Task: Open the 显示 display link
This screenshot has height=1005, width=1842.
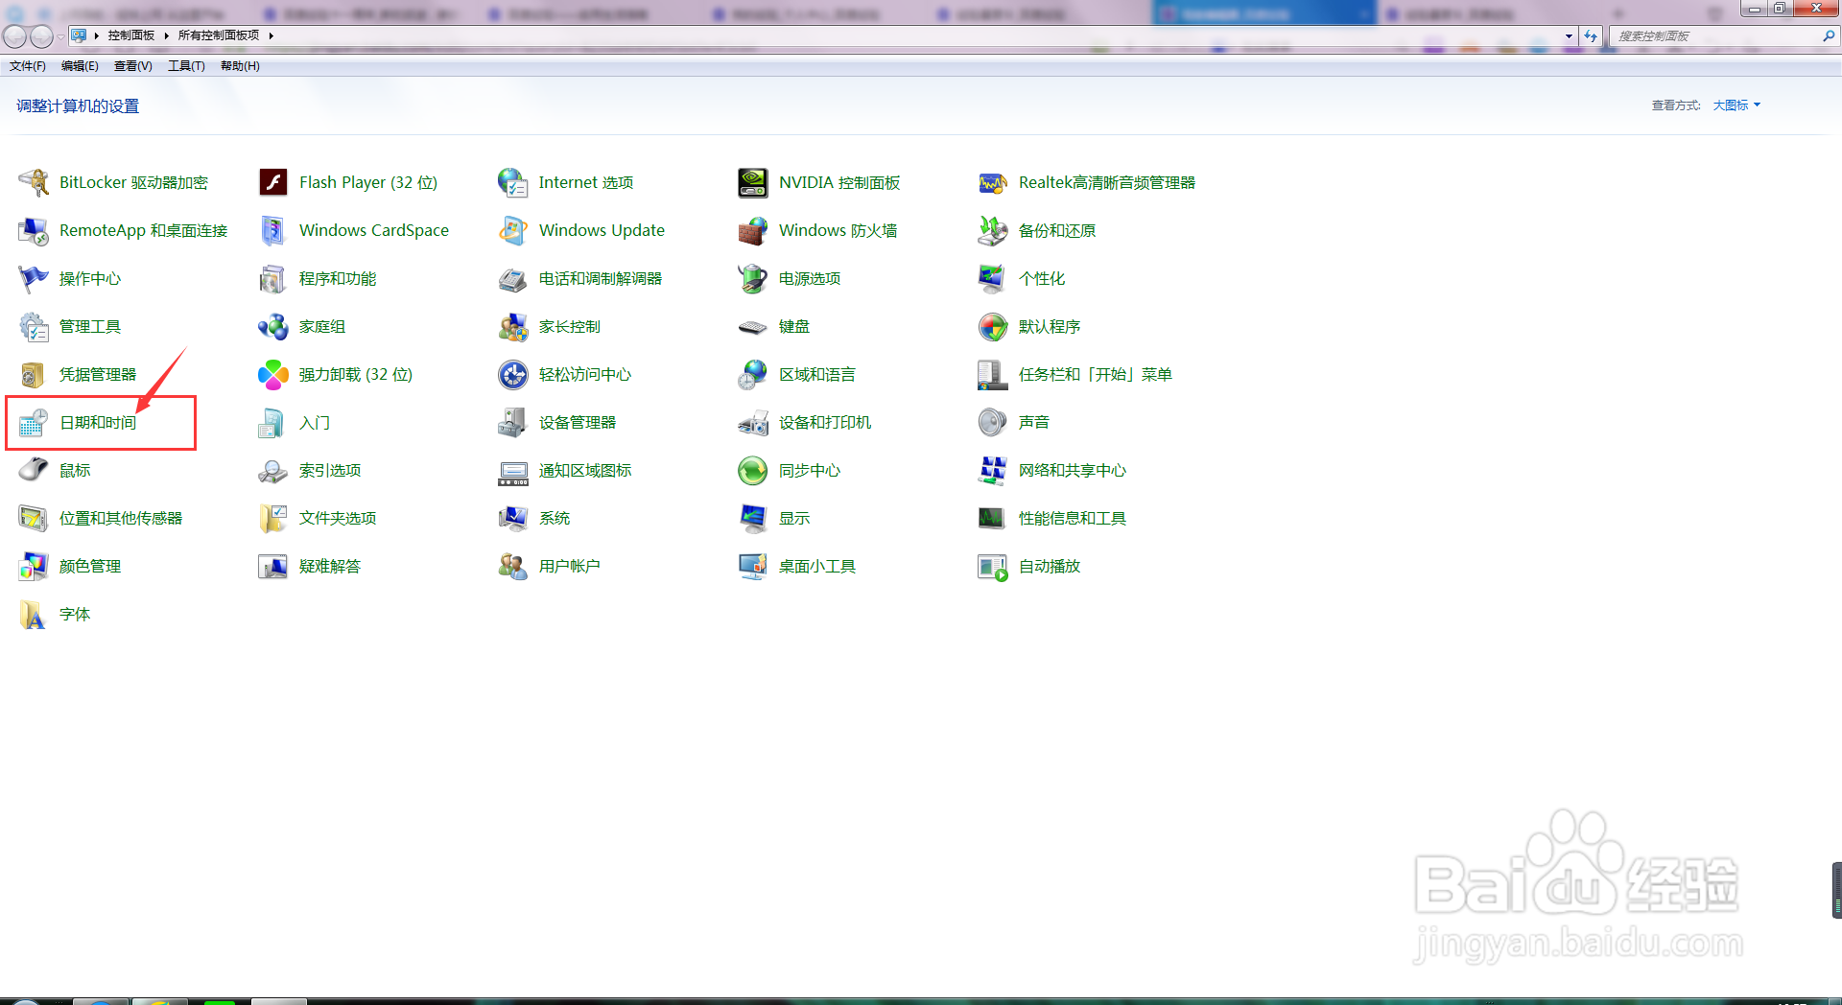Action: click(794, 518)
